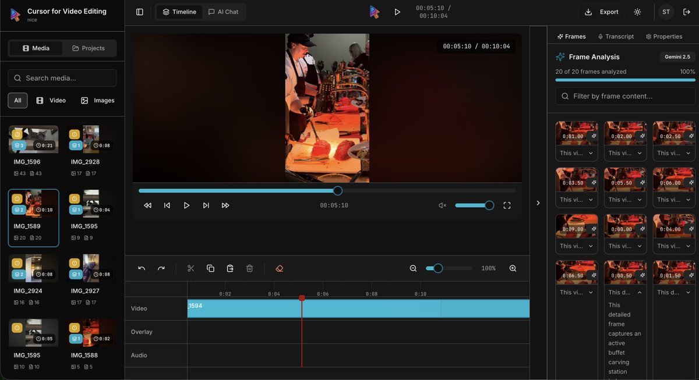Select the Media tab

[36, 48]
